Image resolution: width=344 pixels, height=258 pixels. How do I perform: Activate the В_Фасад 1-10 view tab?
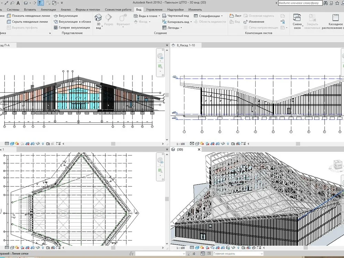tap(186, 44)
